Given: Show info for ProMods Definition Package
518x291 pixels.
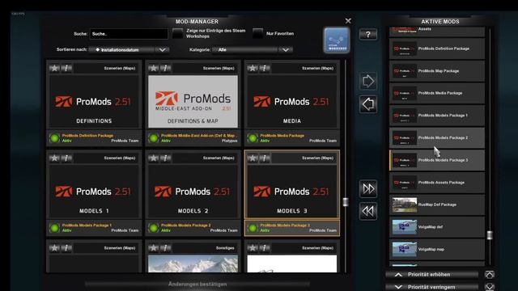Looking at the screenshot, I should [66, 68].
